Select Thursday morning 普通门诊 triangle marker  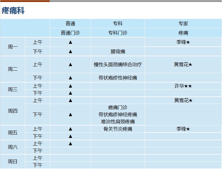pos(70,100)
